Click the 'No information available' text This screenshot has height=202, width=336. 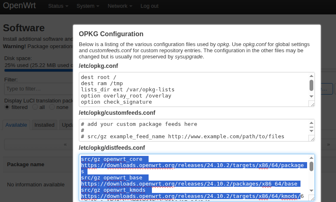(36, 184)
